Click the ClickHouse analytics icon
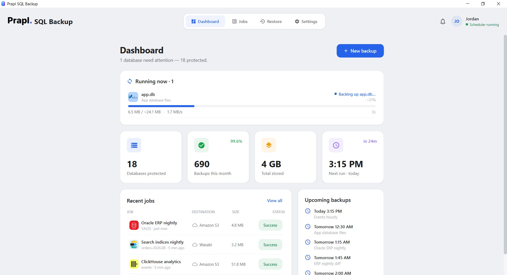This screenshot has height=275, width=507. click(x=134, y=264)
